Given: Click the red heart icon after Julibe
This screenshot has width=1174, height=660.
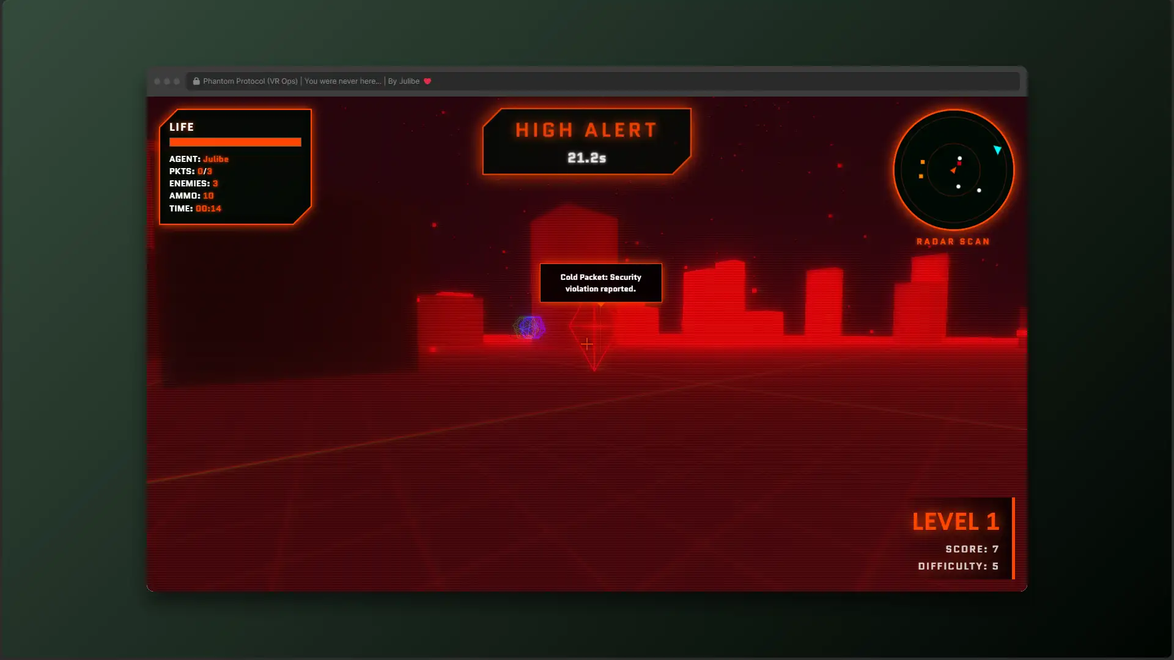Looking at the screenshot, I should (x=427, y=81).
